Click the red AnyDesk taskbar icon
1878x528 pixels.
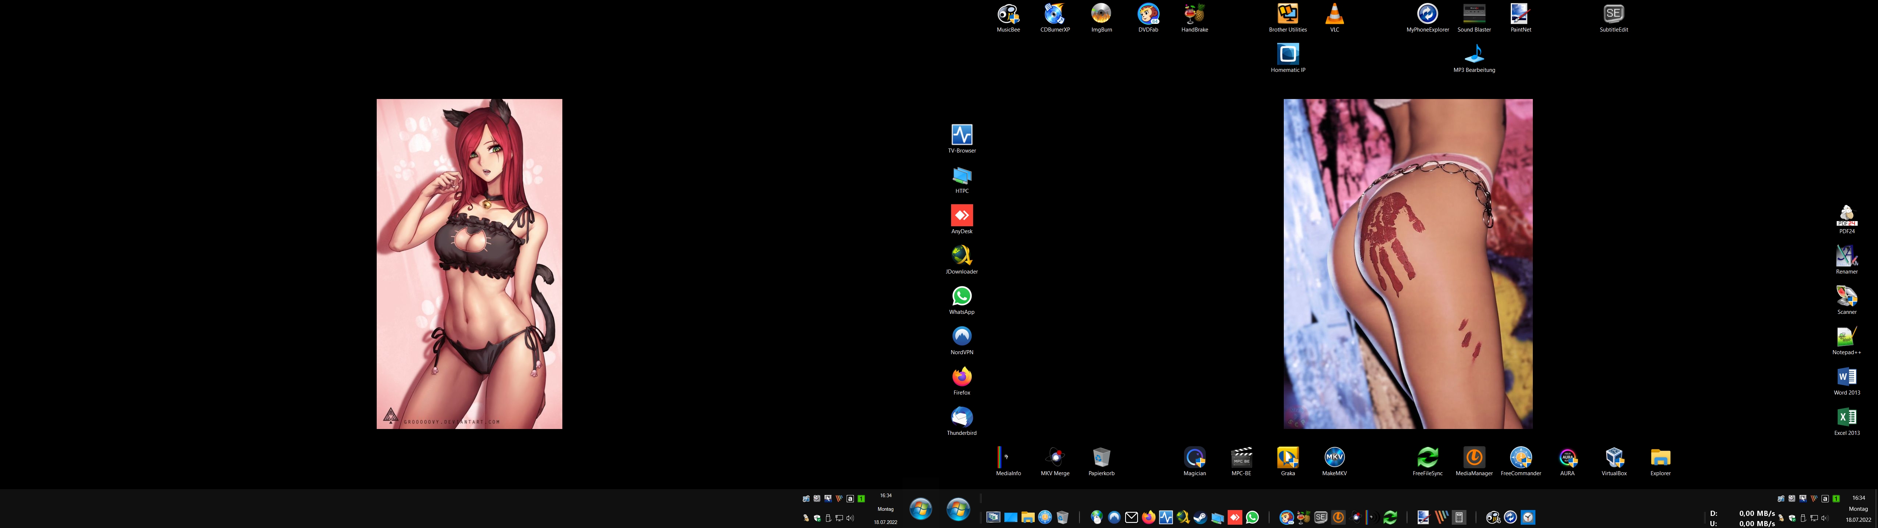(x=1235, y=517)
